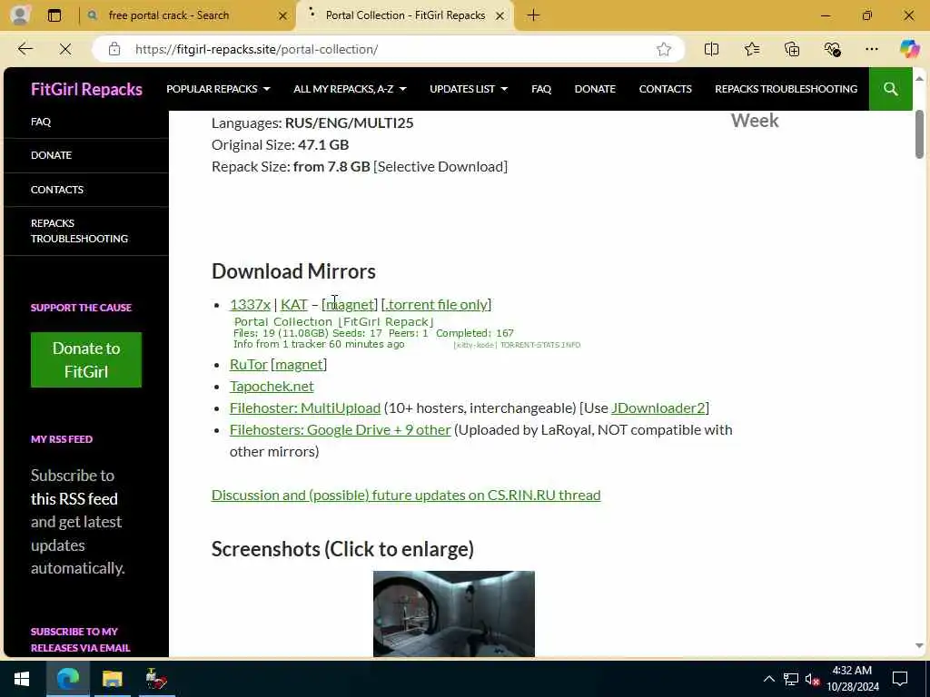
Task: Download the .torrent file only link
Action: 437,305
